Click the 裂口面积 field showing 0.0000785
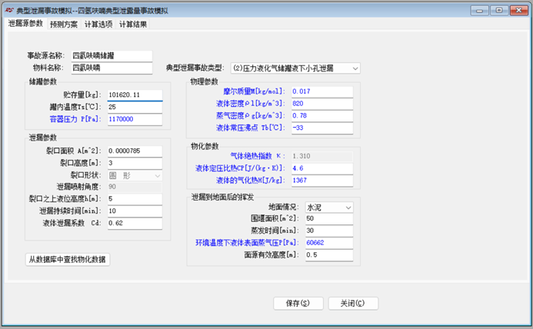This screenshot has width=533, height=329. tap(135, 151)
